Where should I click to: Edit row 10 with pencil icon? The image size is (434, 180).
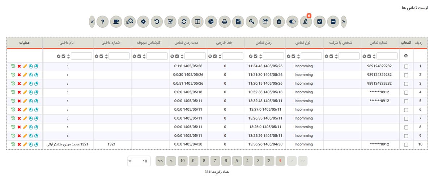point(25,144)
